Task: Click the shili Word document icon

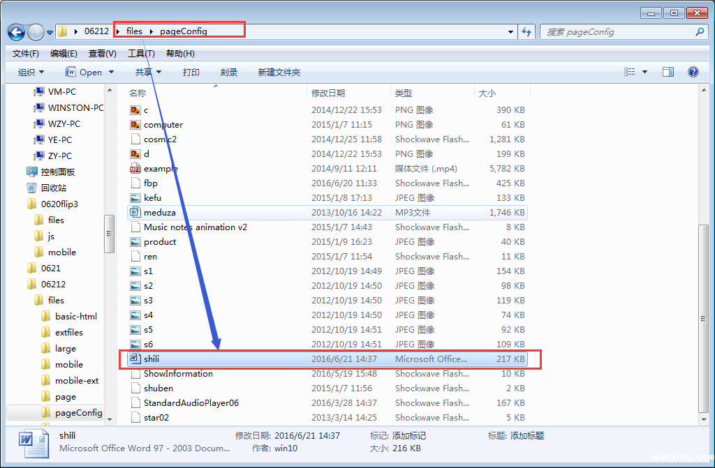Action: pyautogui.click(x=135, y=359)
